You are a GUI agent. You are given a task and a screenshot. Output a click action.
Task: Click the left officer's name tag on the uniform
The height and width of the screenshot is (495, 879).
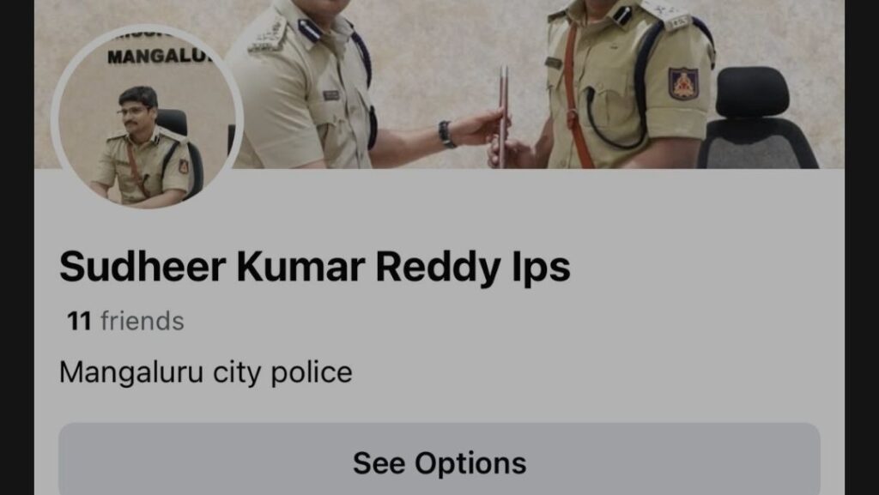pyautogui.click(x=331, y=95)
